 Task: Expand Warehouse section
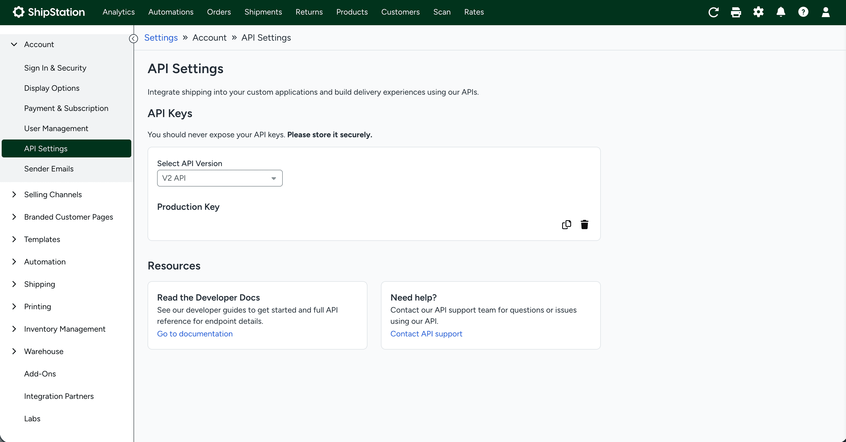(x=14, y=351)
